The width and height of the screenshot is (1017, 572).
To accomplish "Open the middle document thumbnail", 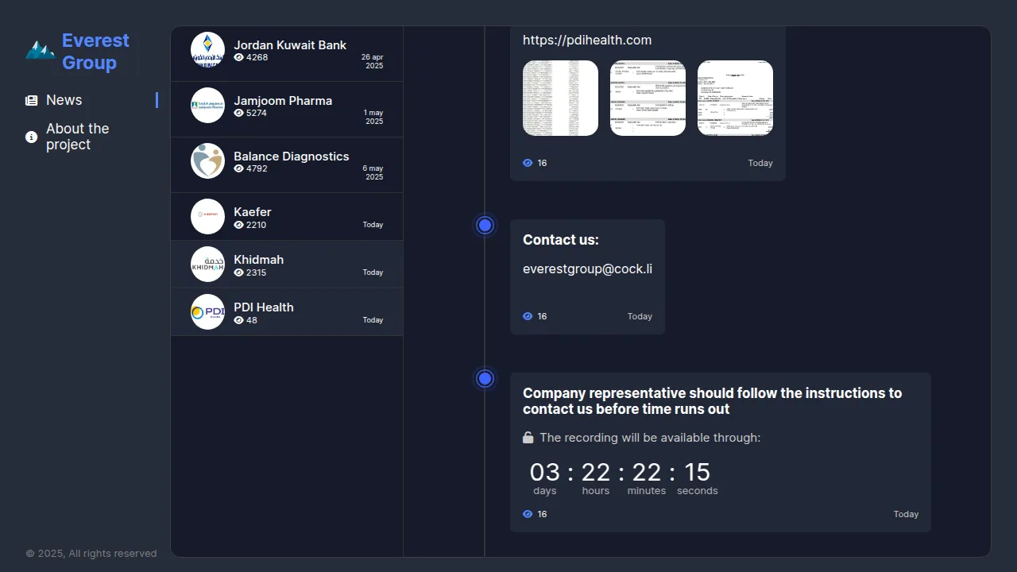I will coord(648,98).
